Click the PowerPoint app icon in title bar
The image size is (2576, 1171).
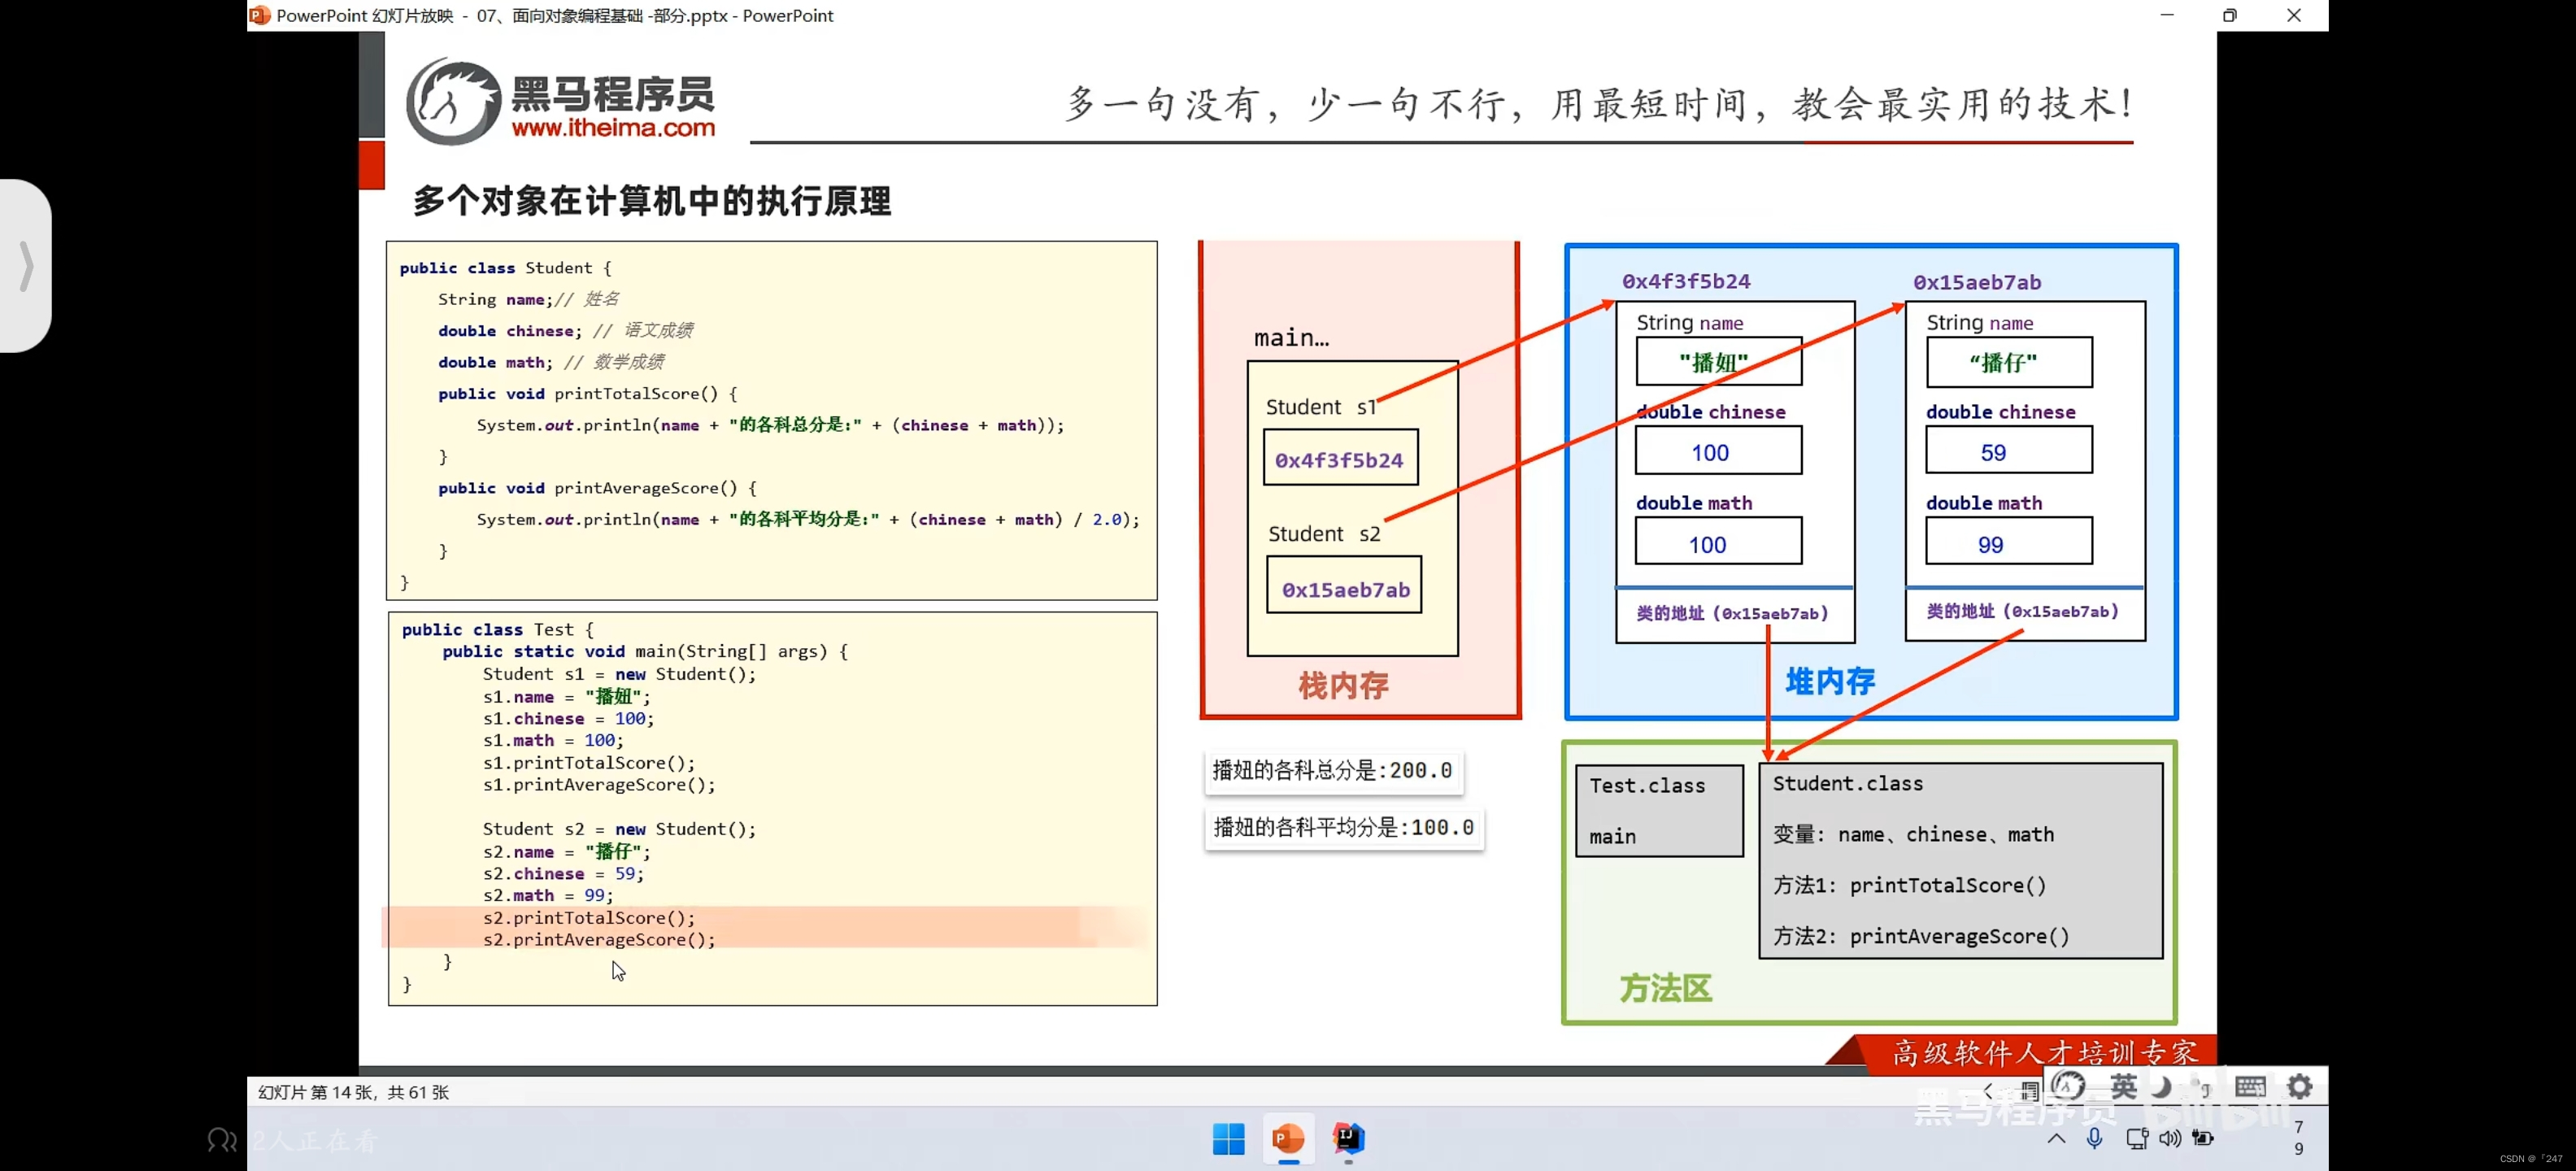(x=260, y=15)
